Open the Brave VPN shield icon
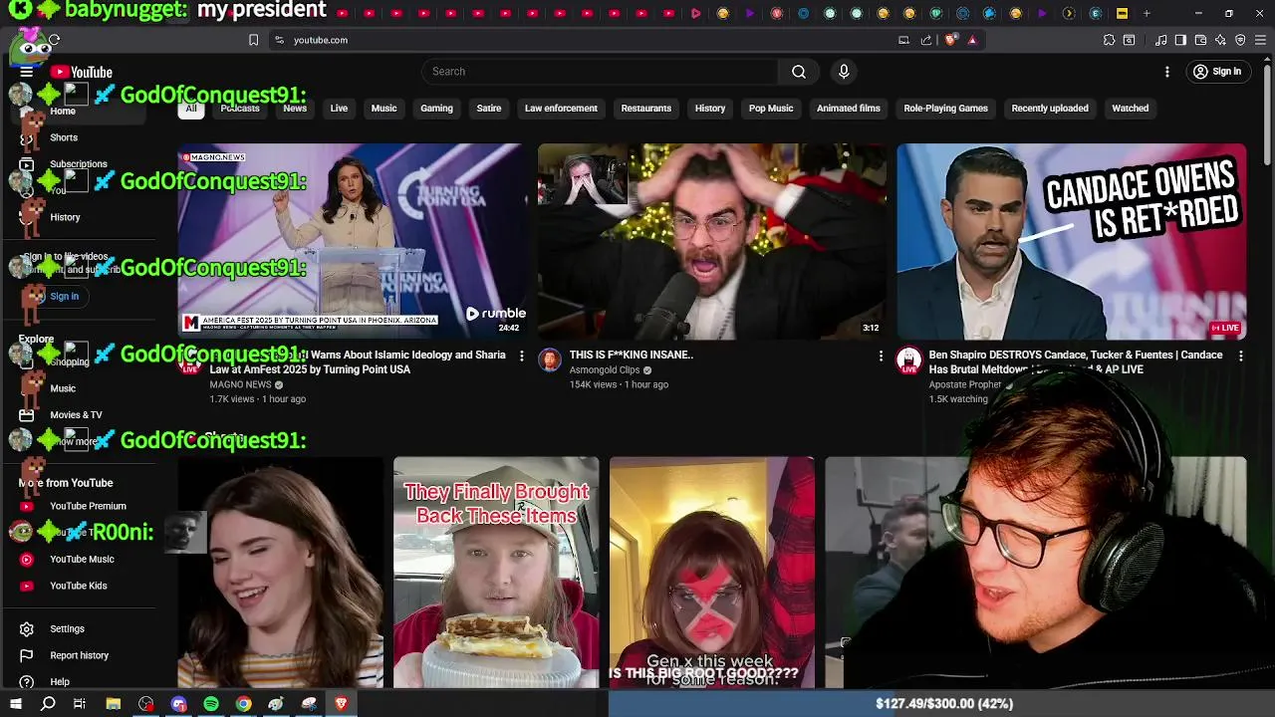This screenshot has height=717, width=1275. coord(1240,40)
